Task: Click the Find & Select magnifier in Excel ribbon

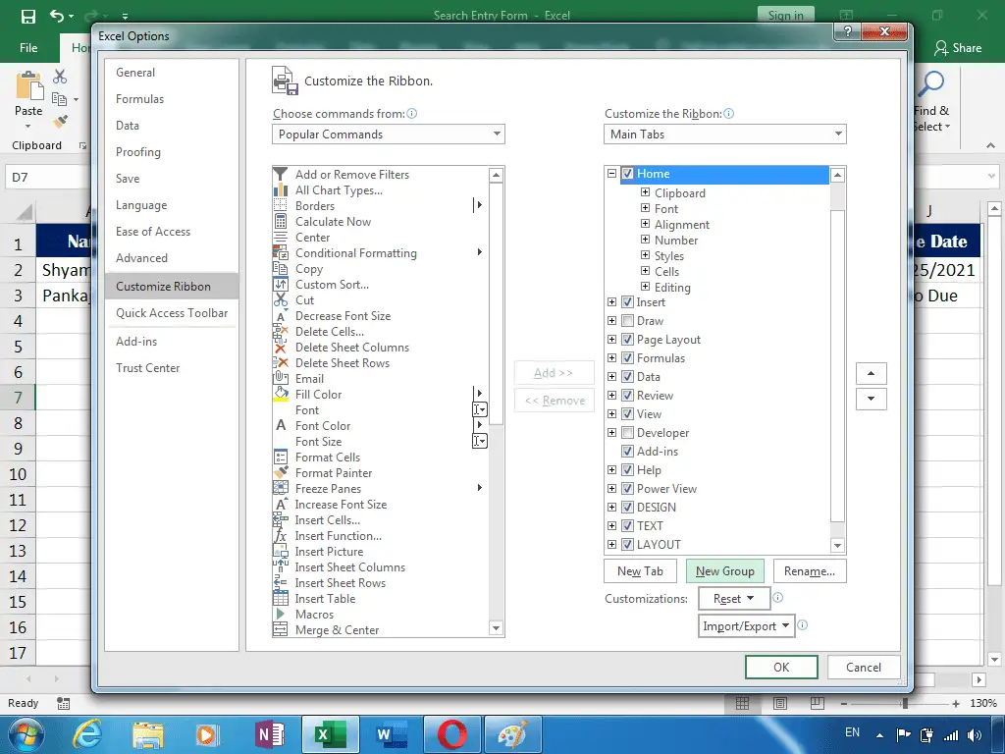Action: 931,83
